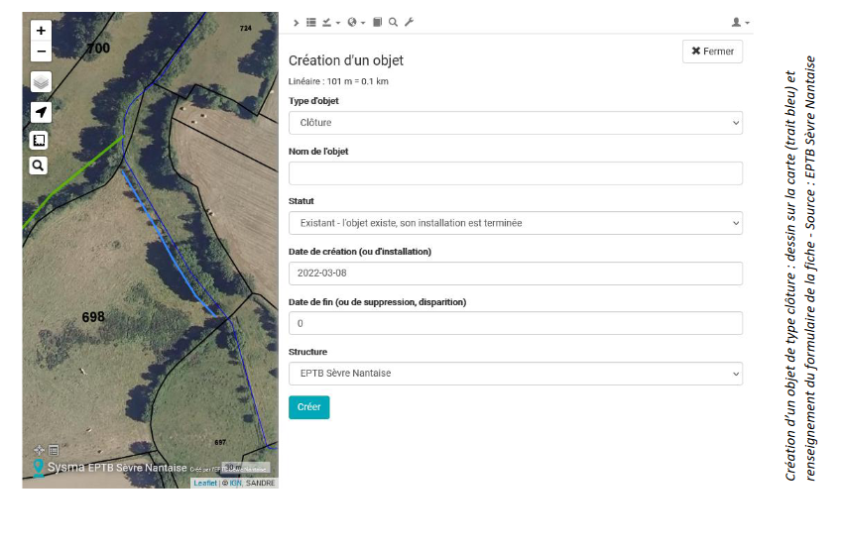Click the toolbar magnifier search icon

(393, 22)
